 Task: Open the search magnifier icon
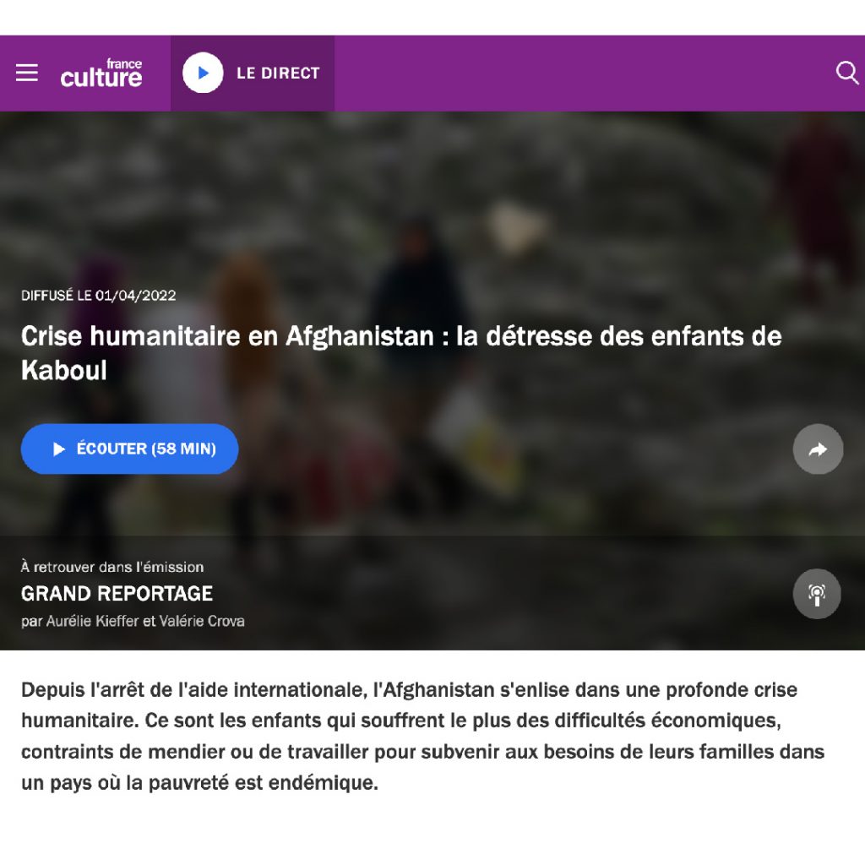point(847,73)
